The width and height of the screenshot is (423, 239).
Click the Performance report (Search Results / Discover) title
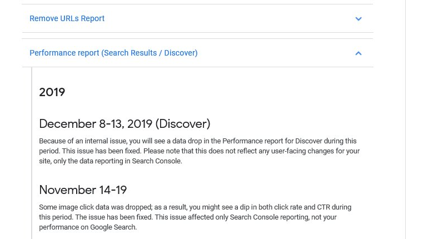113,53
